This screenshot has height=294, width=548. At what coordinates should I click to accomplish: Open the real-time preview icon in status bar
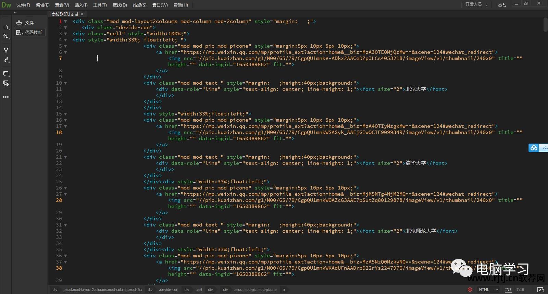(540, 290)
